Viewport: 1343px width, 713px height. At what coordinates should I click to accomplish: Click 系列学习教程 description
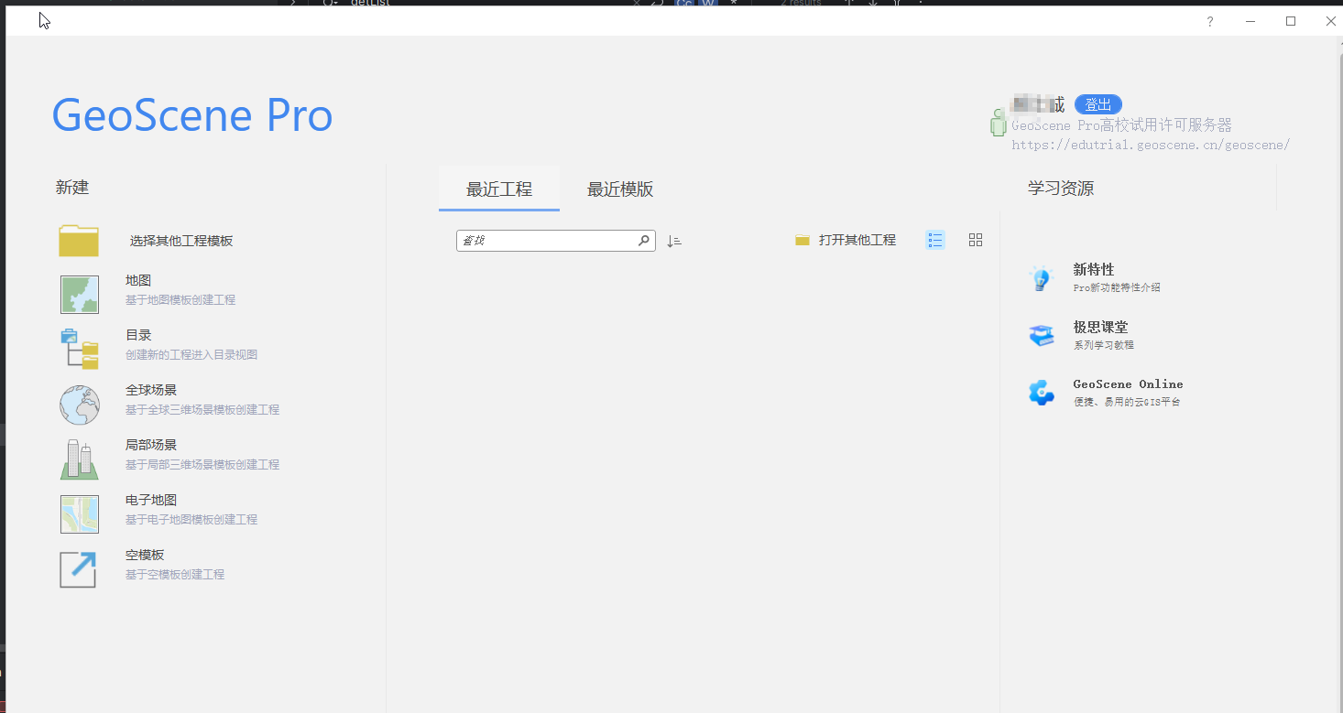click(x=1104, y=345)
